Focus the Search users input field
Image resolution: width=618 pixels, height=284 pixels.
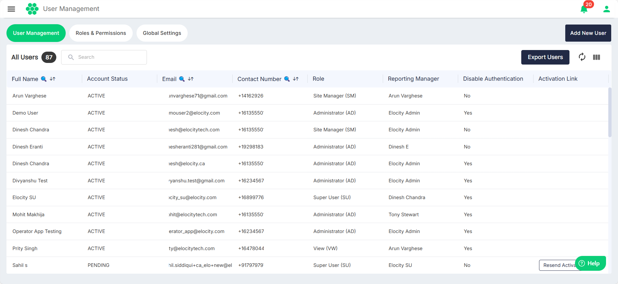(104, 57)
